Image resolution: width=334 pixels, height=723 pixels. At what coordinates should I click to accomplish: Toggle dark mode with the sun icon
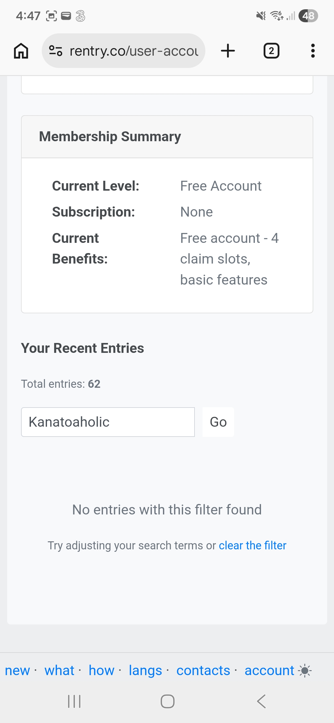[305, 670]
